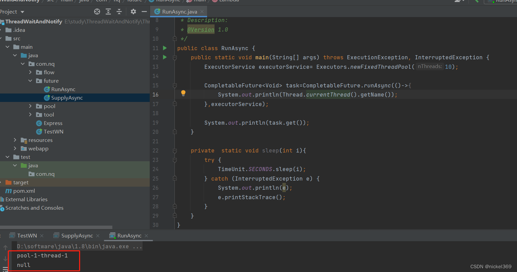The height and width of the screenshot is (272, 517).
Task: Click the External Libraries icon
Action: coord(2,199)
